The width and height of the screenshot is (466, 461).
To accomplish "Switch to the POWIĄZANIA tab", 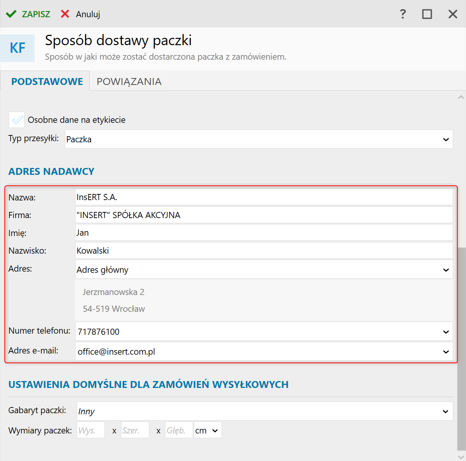I will click(x=129, y=81).
